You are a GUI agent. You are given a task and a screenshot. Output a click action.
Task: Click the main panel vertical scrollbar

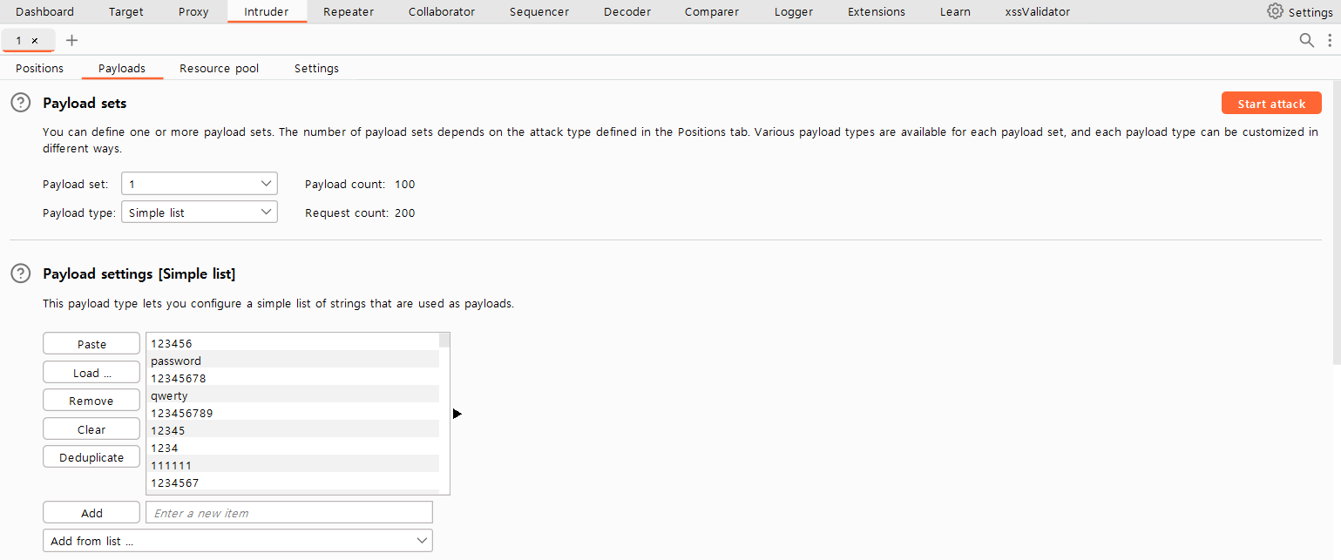coord(1337,222)
